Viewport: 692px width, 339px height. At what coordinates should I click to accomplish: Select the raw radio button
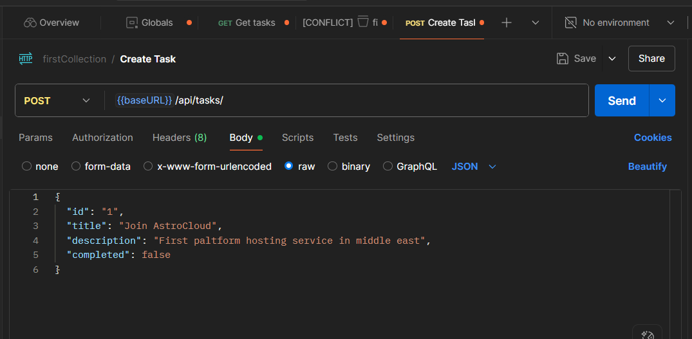tap(288, 166)
